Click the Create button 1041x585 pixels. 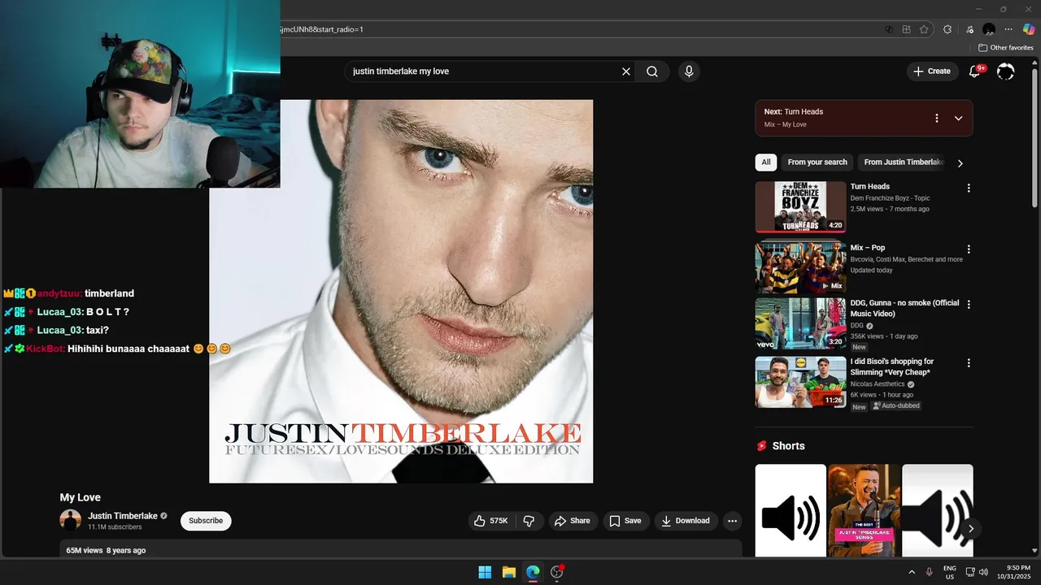[931, 71]
